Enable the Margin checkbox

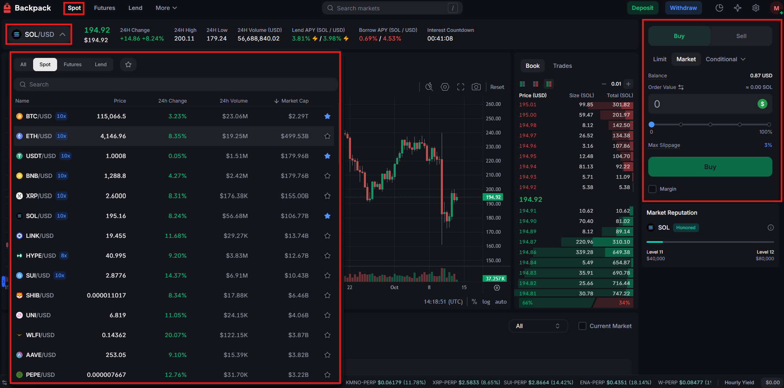[652, 189]
